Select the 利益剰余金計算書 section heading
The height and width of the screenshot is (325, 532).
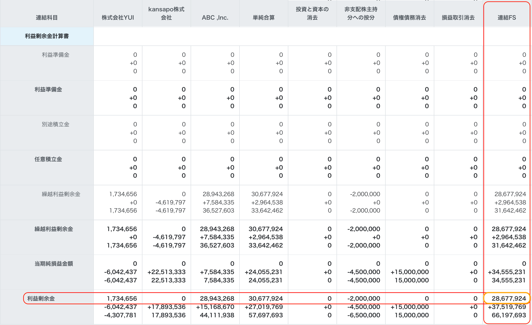(47, 36)
